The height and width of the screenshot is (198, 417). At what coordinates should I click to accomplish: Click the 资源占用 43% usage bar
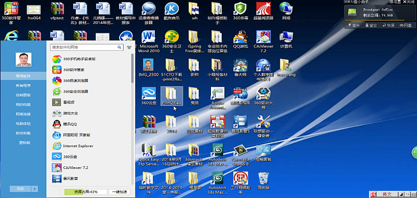[x=85, y=192]
